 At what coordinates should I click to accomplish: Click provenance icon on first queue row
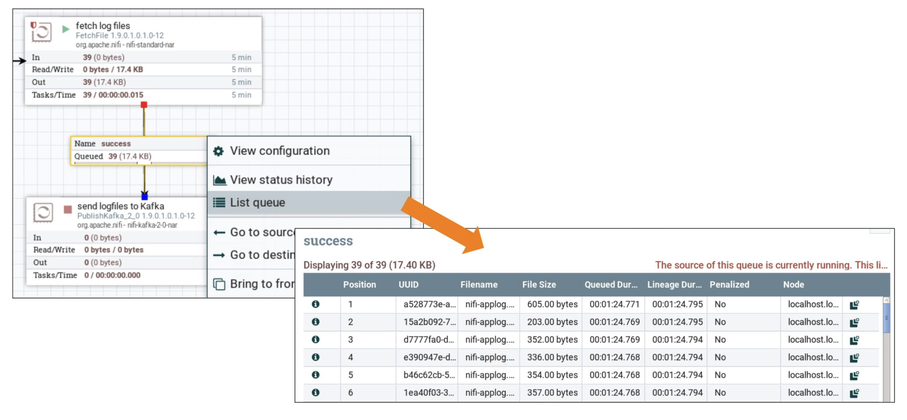[854, 305]
